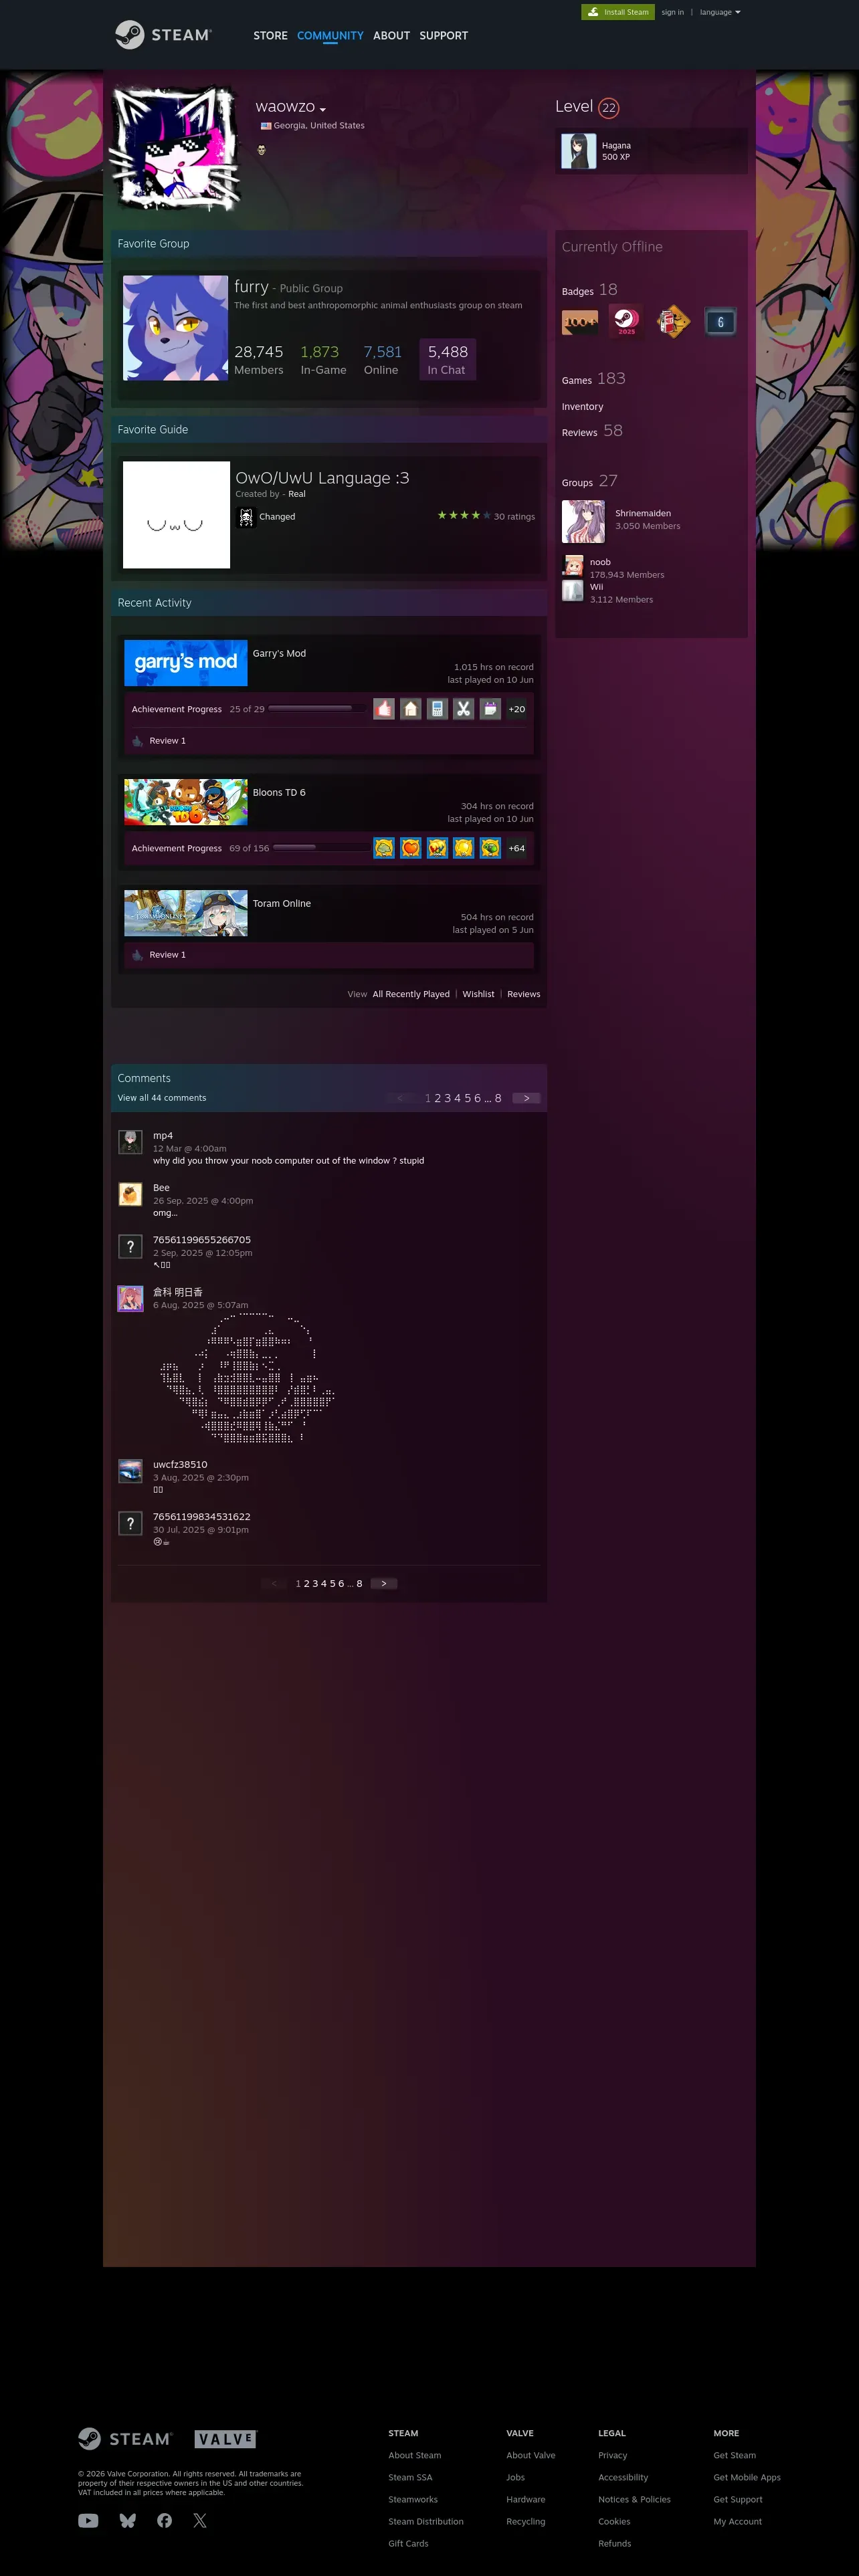Click the waowzo profile avatar
The height and width of the screenshot is (2576, 859).
point(176,148)
